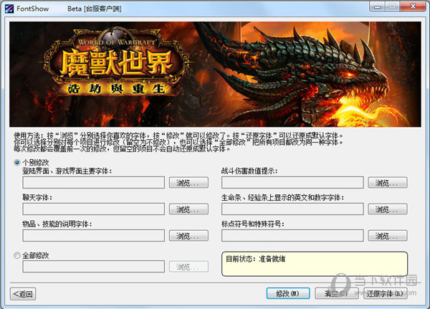Browse font for 标点符号和特殊符号
Viewport: 430px width, 309px height.
(x=388, y=235)
